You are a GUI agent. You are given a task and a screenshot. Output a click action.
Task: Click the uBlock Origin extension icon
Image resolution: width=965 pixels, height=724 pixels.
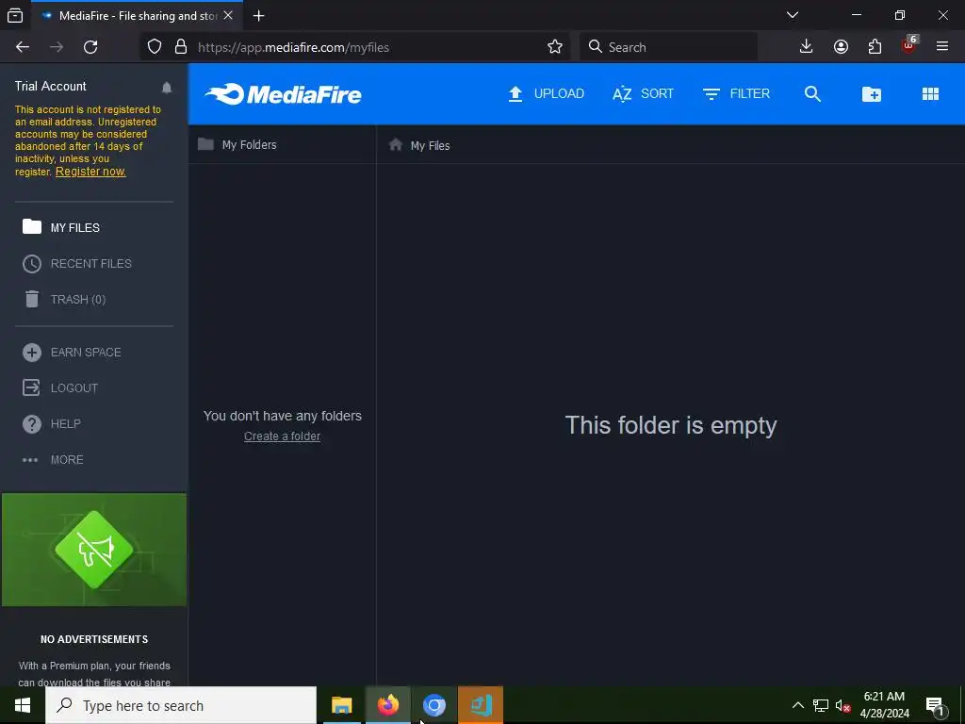(909, 45)
